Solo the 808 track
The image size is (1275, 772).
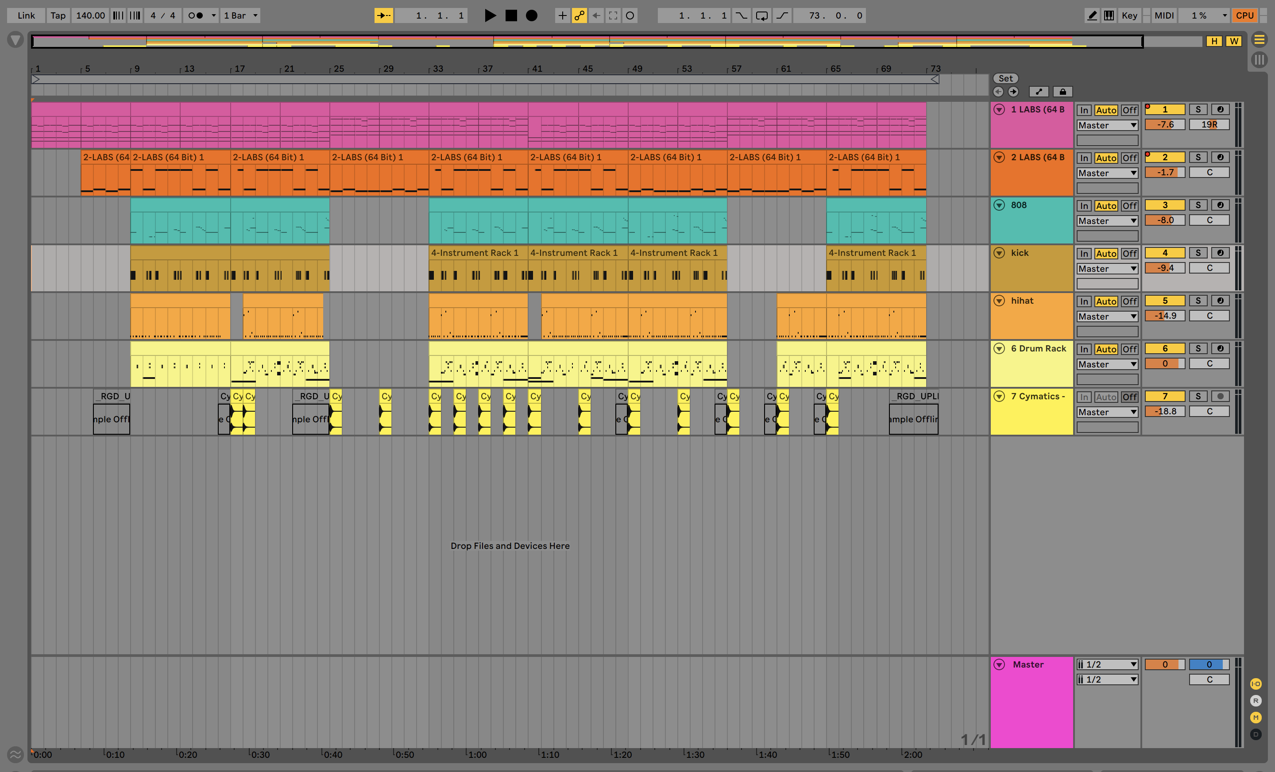pyautogui.click(x=1198, y=205)
